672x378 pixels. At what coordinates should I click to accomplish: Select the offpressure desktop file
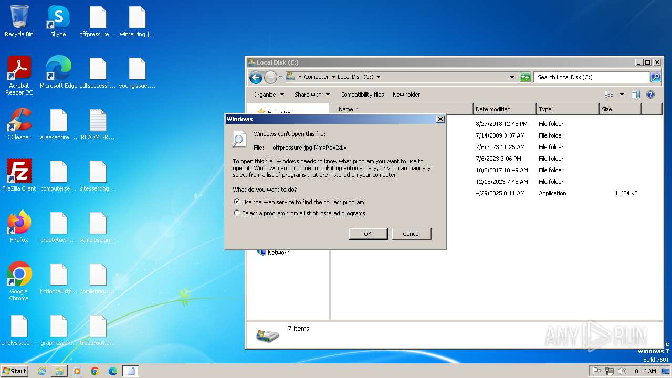[x=98, y=21]
